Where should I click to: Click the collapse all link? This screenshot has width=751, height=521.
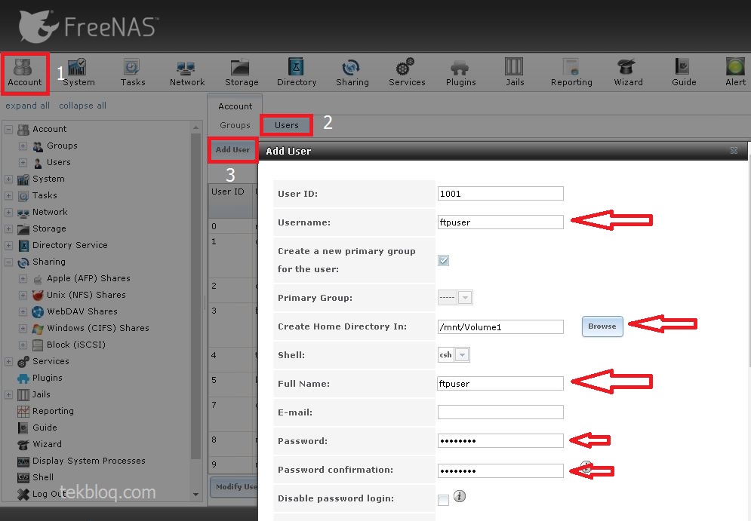point(82,106)
